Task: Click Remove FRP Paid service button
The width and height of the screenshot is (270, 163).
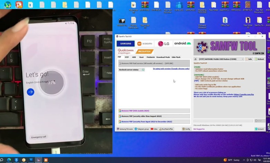Action: (x=154, y=63)
